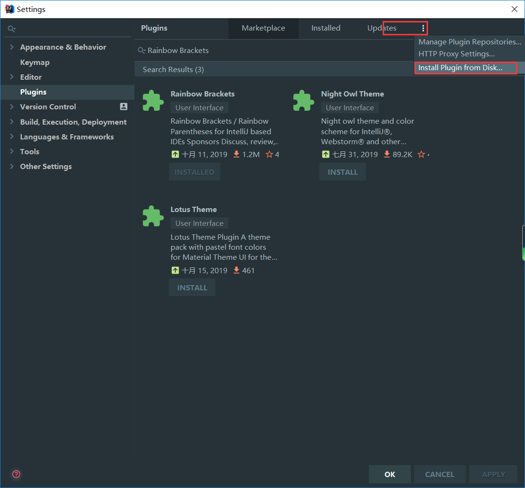The image size is (525, 488).
Task: Open the Marketplace tab
Action: tap(263, 28)
